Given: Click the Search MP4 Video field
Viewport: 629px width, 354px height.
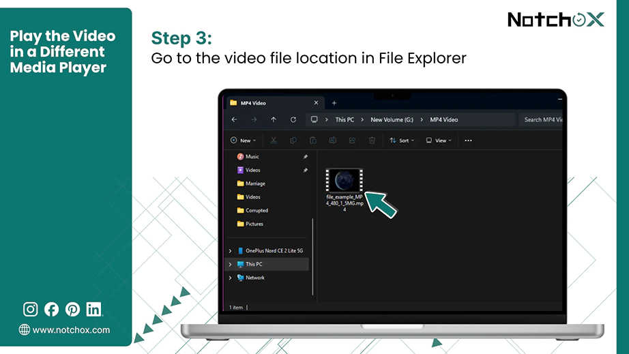Looking at the screenshot, I should coord(540,119).
